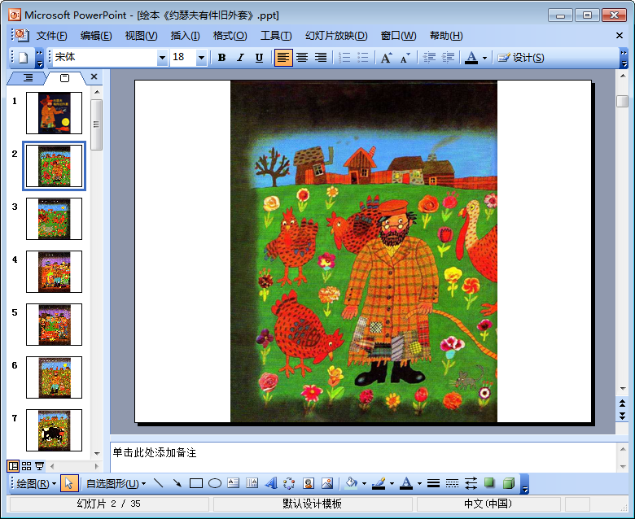The width and height of the screenshot is (635, 519).
Task: Open the 格式(O) menu
Action: click(230, 36)
